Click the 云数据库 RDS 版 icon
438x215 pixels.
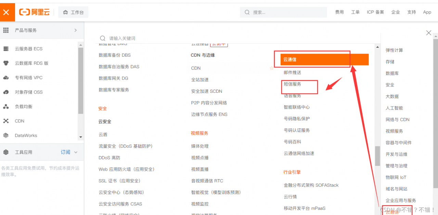coord(6,63)
